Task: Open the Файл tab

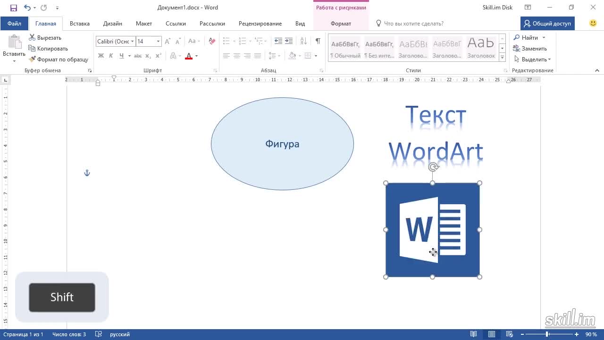Action: (14, 23)
